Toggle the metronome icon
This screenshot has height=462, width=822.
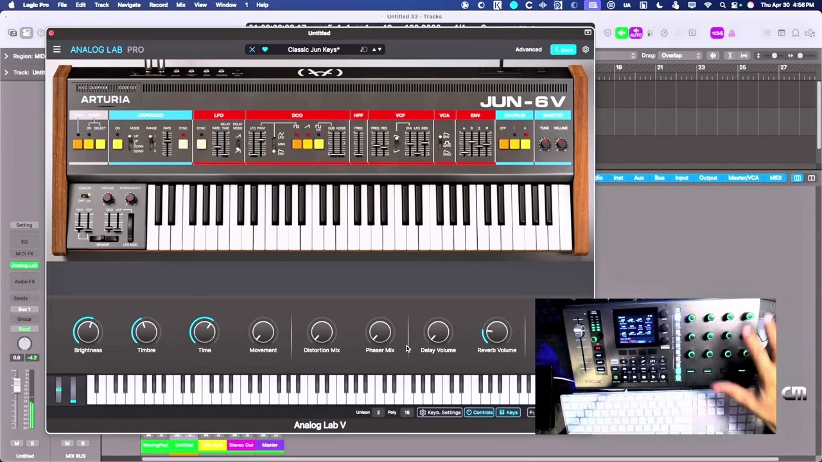(731, 33)
